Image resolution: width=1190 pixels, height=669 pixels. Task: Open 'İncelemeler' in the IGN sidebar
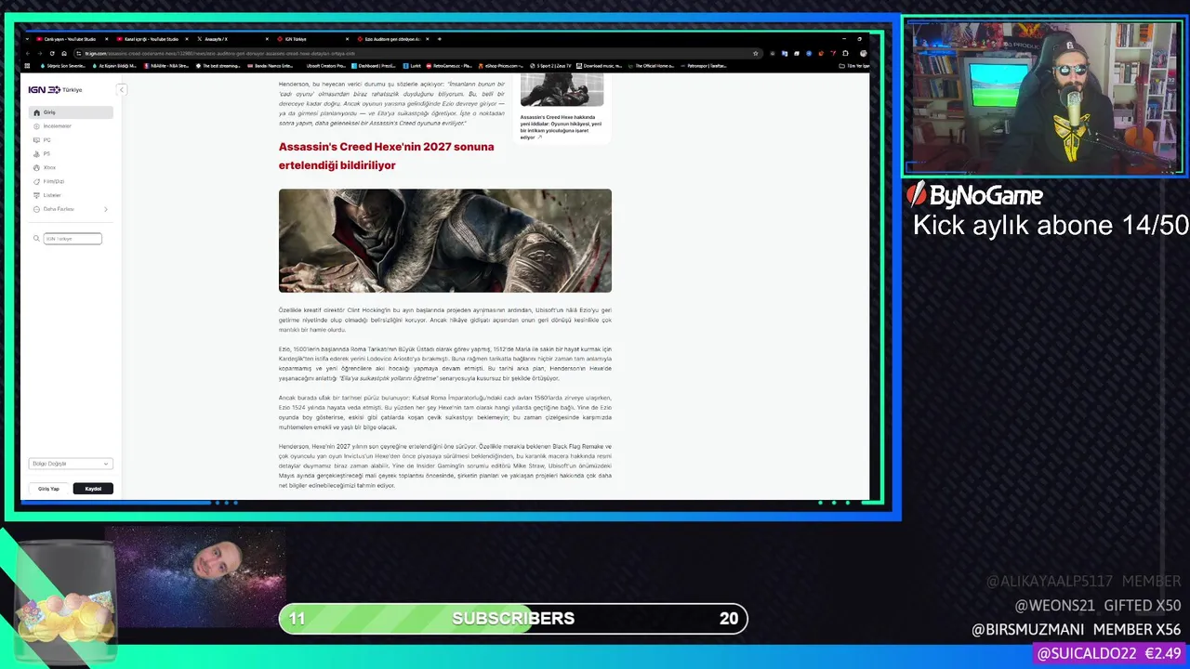coord(72,126)
